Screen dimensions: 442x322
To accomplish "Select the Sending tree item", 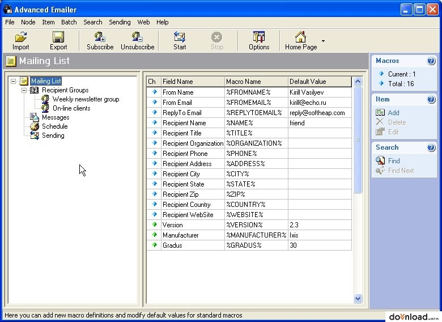I will 53,135.
